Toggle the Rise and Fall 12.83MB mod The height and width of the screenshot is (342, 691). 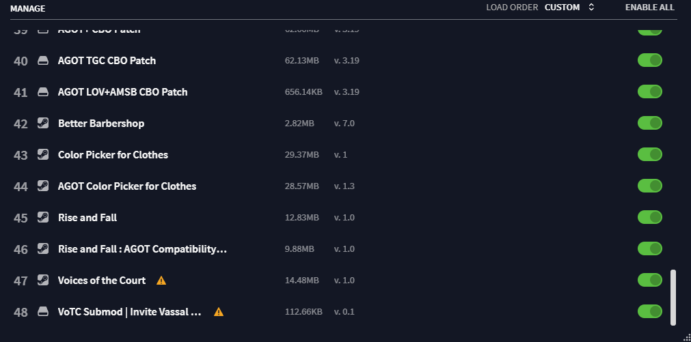pos(649,217)
